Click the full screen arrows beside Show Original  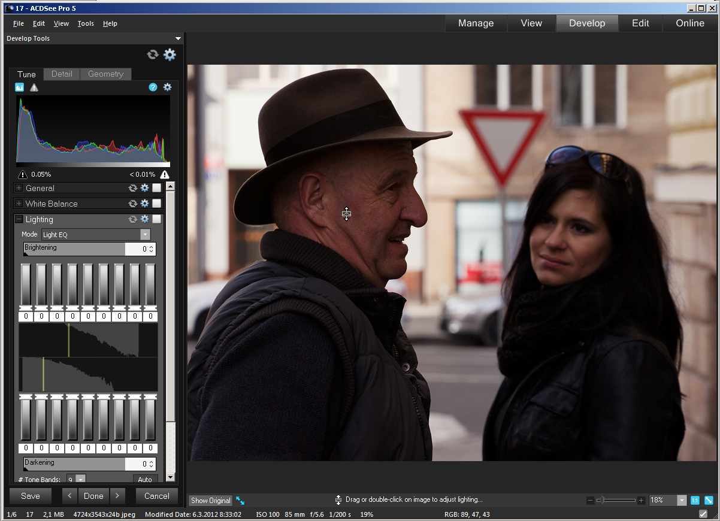(240, 500)
